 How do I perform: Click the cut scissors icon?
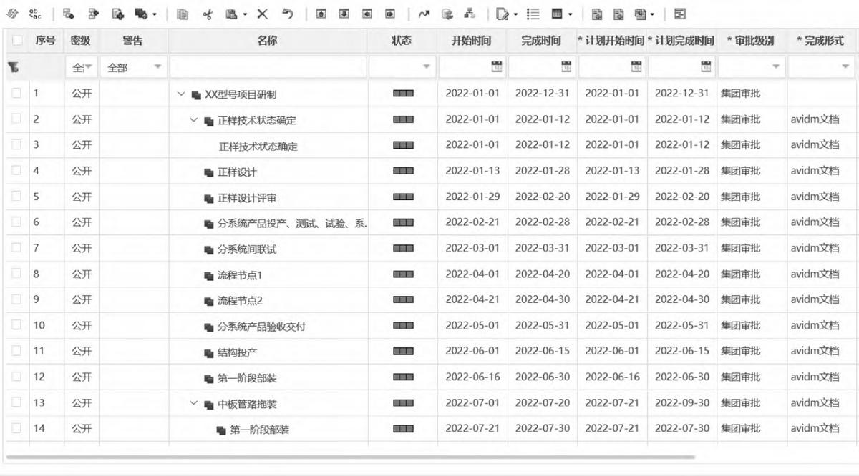(x=207, y=14)
